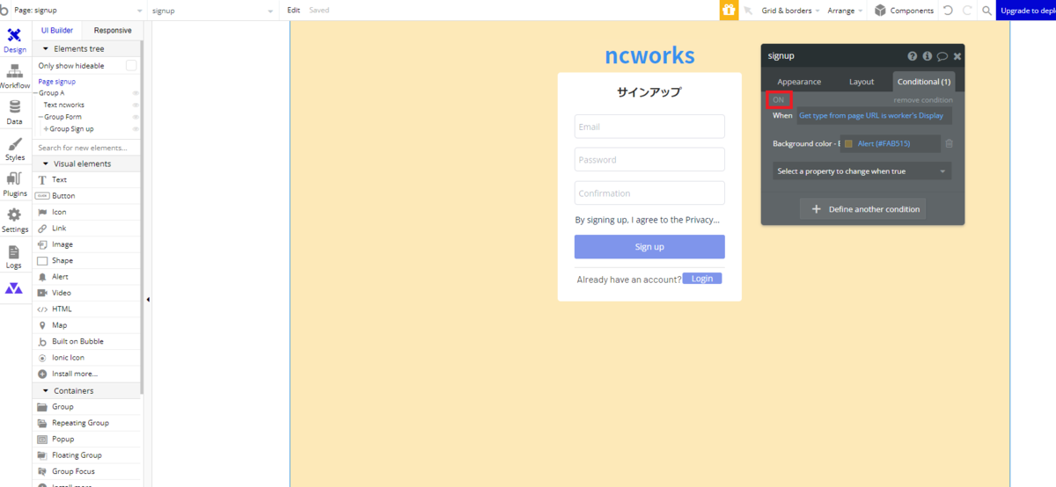Open the Components panel

point(904,11)
